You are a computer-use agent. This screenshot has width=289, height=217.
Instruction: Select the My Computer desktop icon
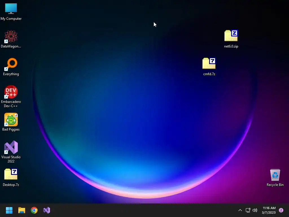pos(11,8)
